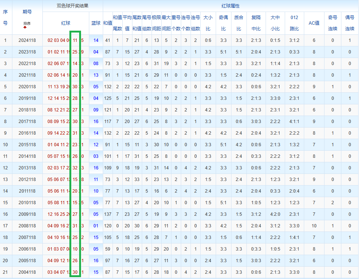
Task: Select period number 2006118
Action: click(27, 249)
